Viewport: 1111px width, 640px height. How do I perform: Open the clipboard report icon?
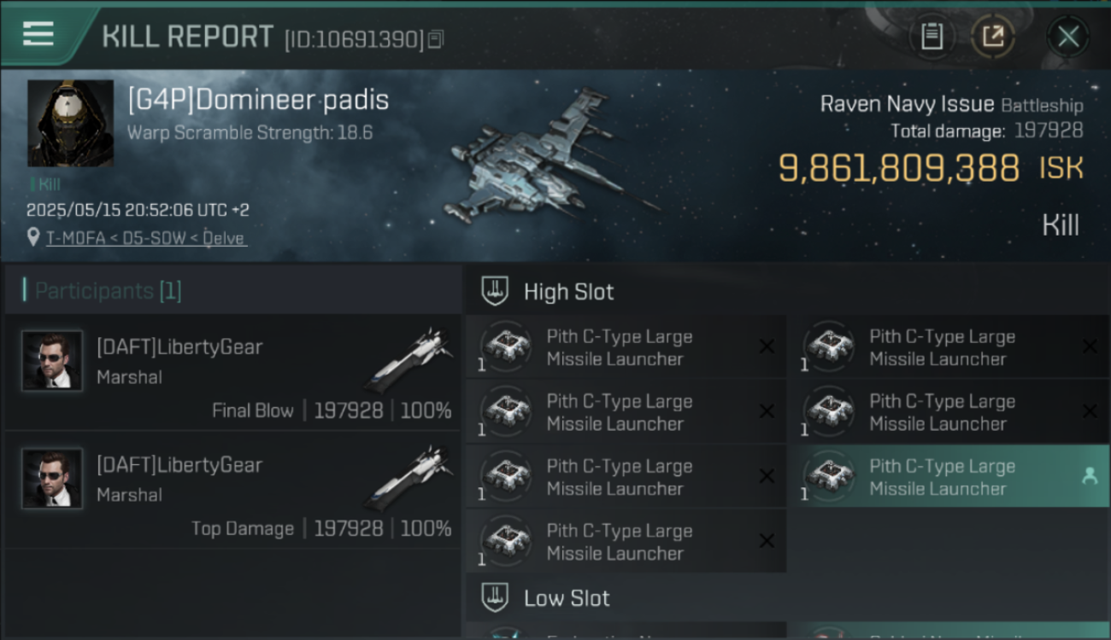932,37
